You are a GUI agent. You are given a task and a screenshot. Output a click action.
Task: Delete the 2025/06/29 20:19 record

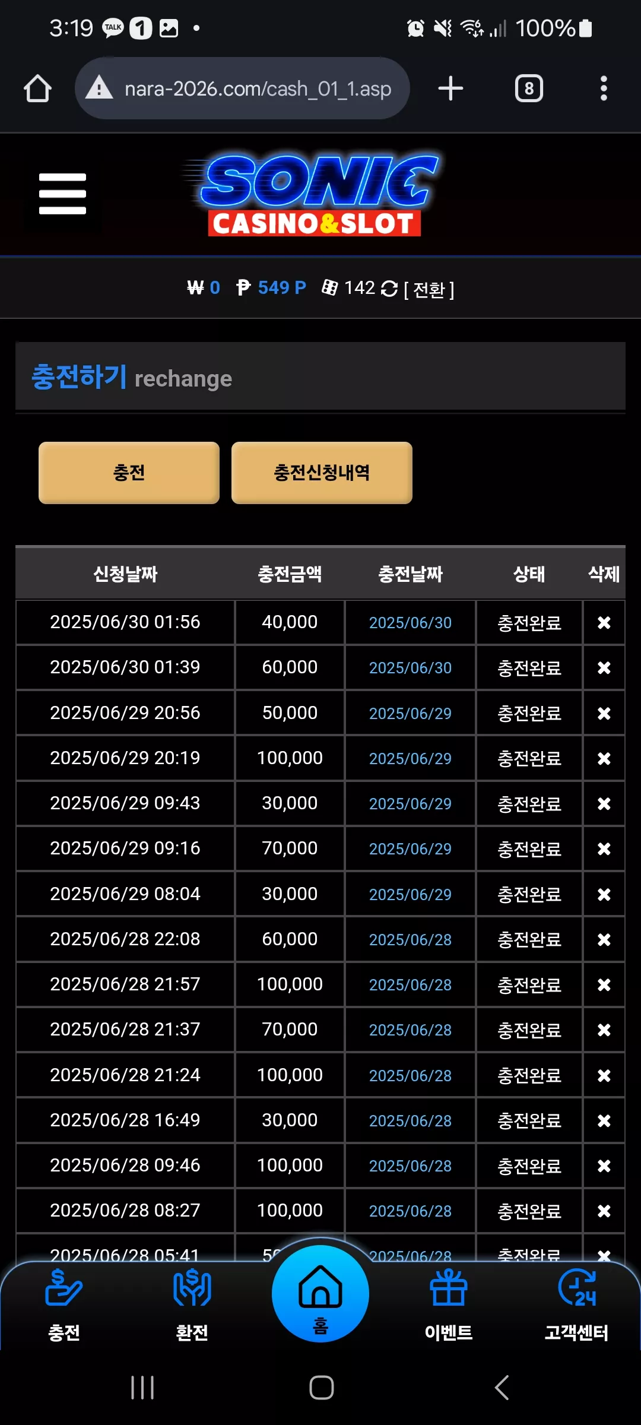604,758
